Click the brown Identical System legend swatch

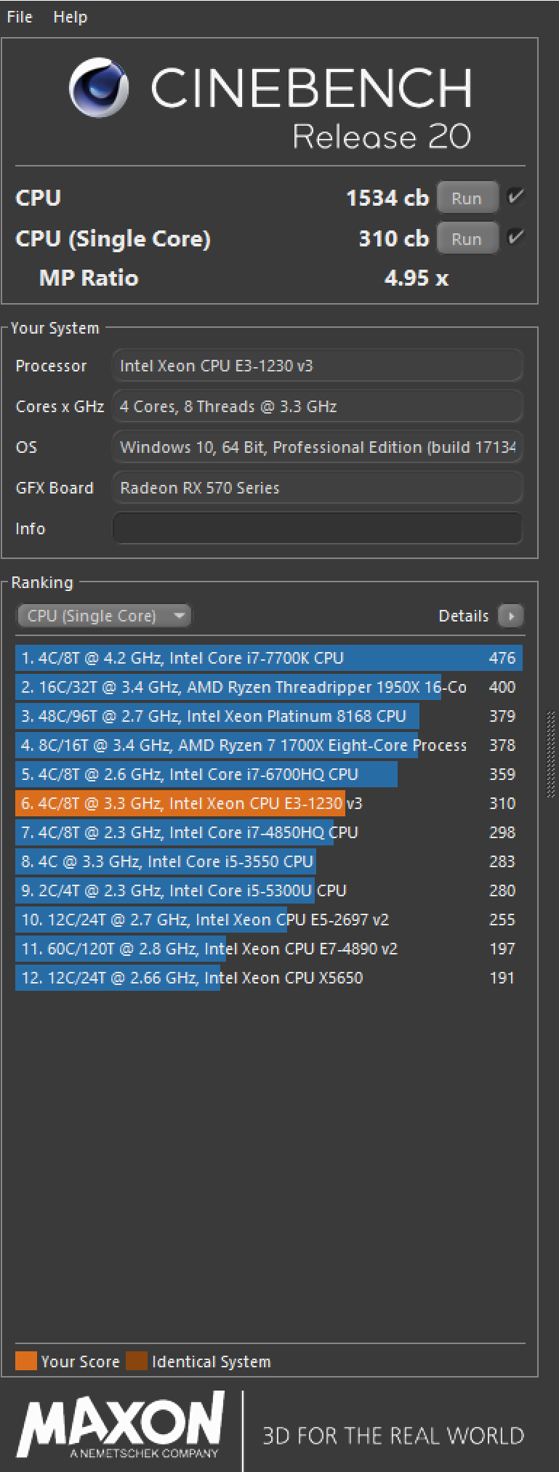coord(137,1361)
